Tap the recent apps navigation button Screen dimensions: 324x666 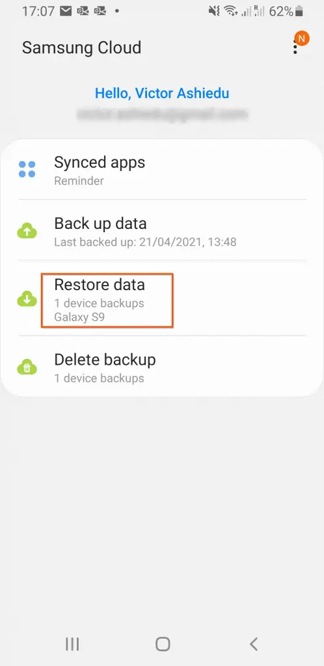pyautogui.click(x=72, y=644)
